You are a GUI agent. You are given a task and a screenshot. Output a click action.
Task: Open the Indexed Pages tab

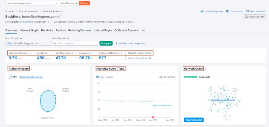point(103,30)
